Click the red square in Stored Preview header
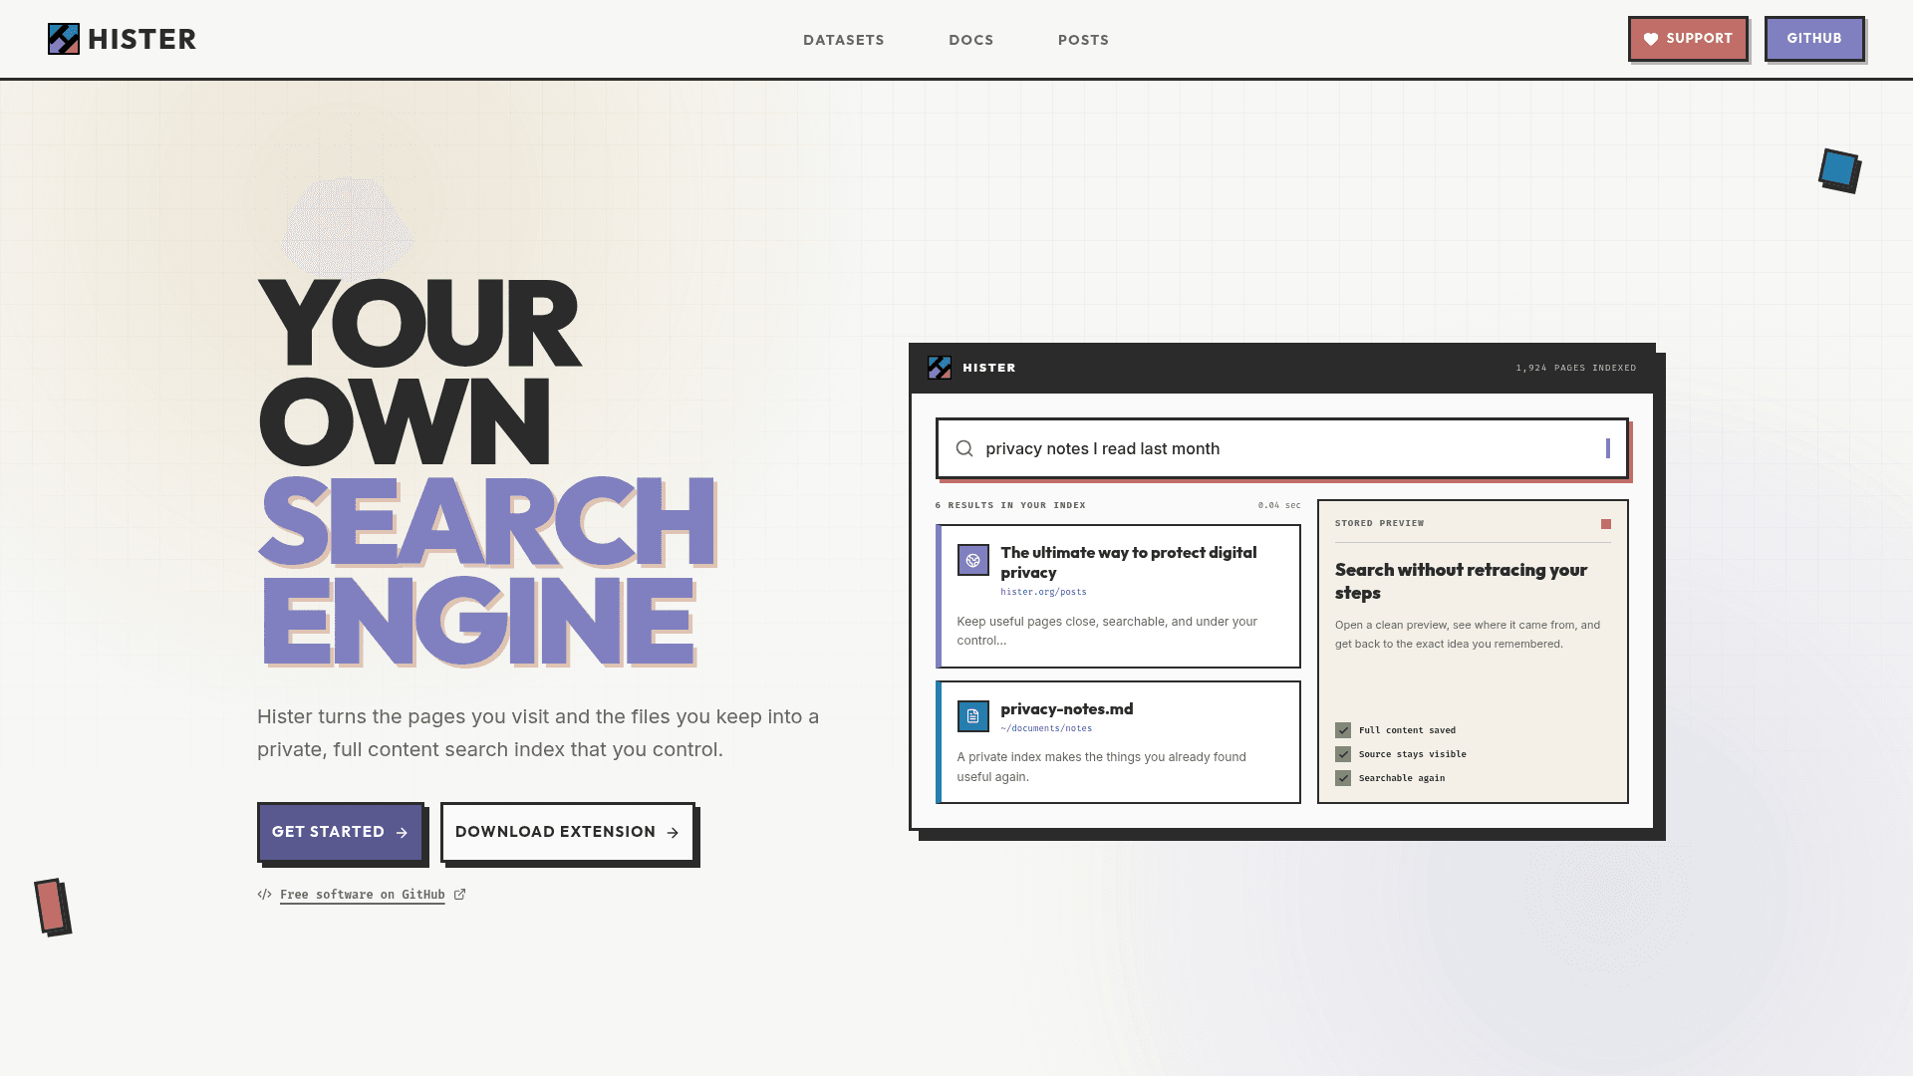Screen dimensions: 1913x1076 click(x=1606, y=524)
